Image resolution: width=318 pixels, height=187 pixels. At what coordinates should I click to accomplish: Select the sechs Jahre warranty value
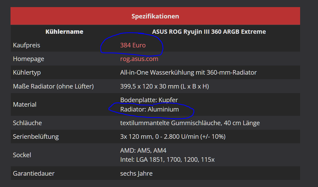[x=136, y=173]
